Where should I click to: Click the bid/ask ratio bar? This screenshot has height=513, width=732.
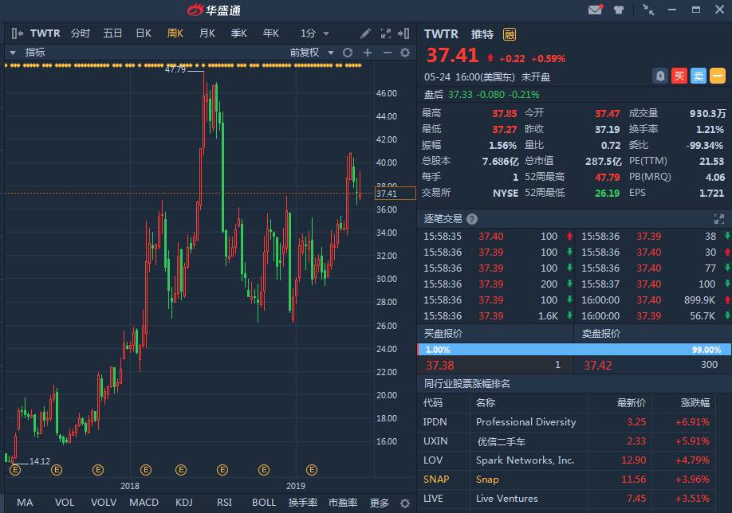[x=574, y=350]
